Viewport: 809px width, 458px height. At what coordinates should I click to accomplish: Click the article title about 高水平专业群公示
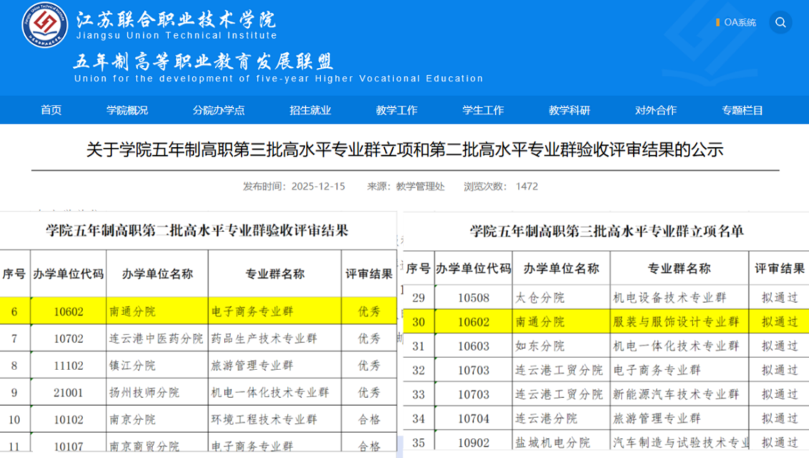coord(405,150)
